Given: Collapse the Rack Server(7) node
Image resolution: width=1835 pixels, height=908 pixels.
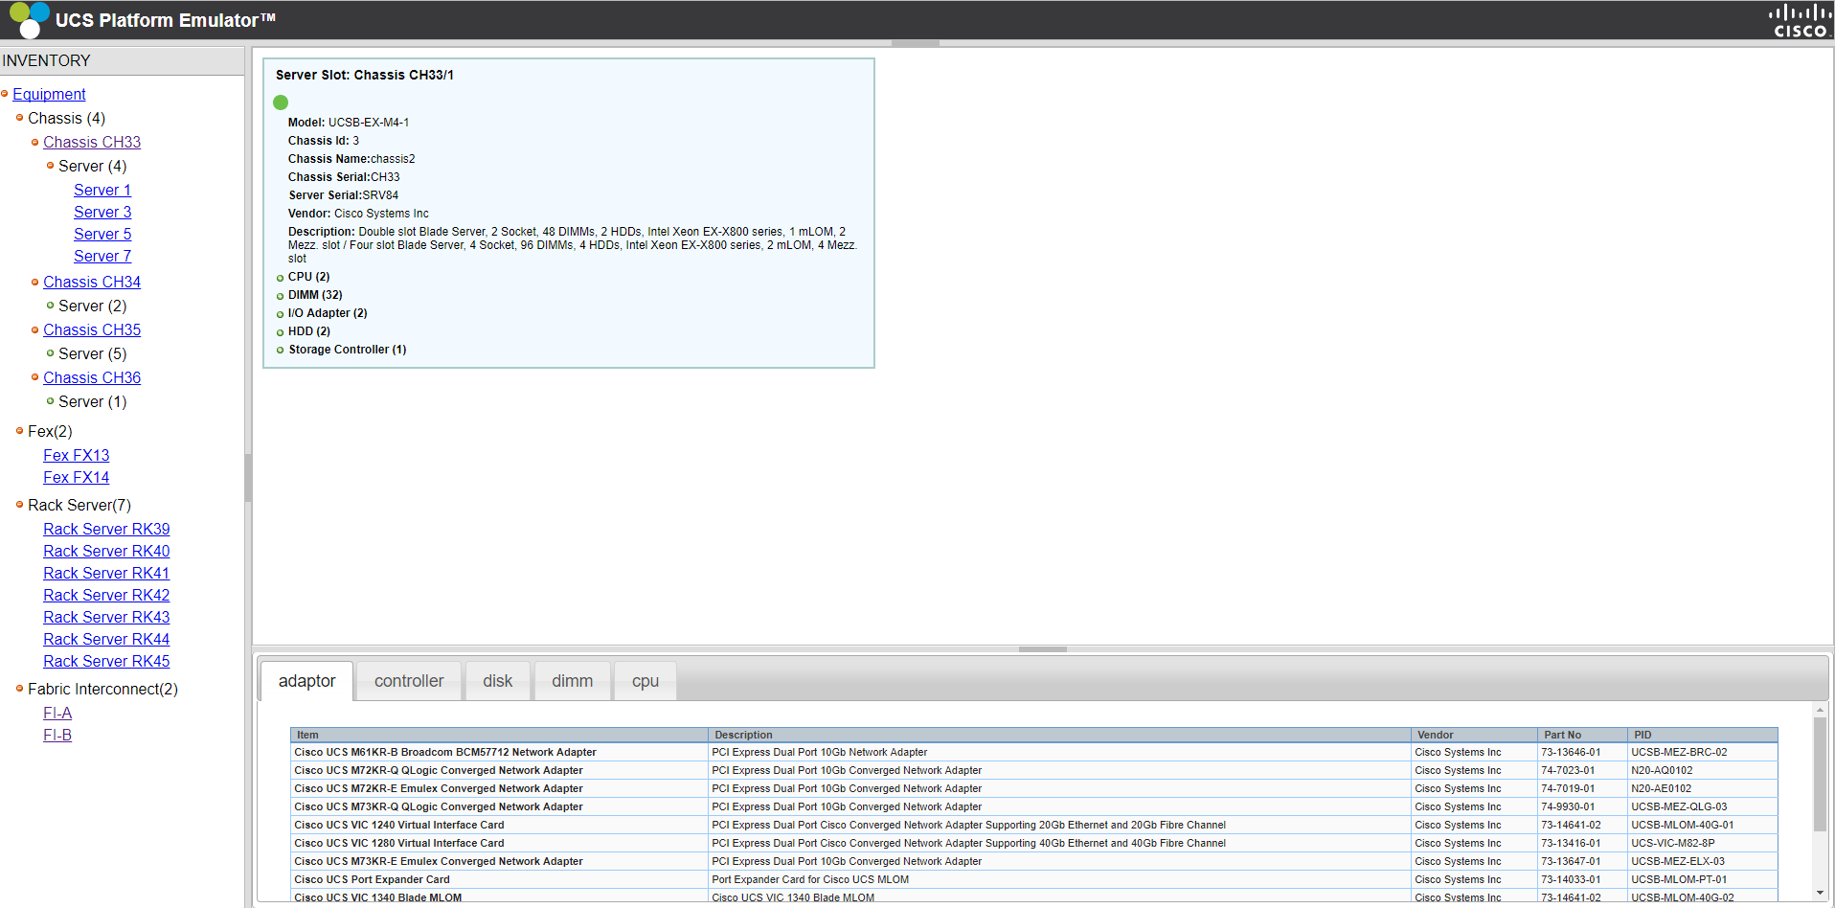Looking at the screenshot, I should [19, 504].
